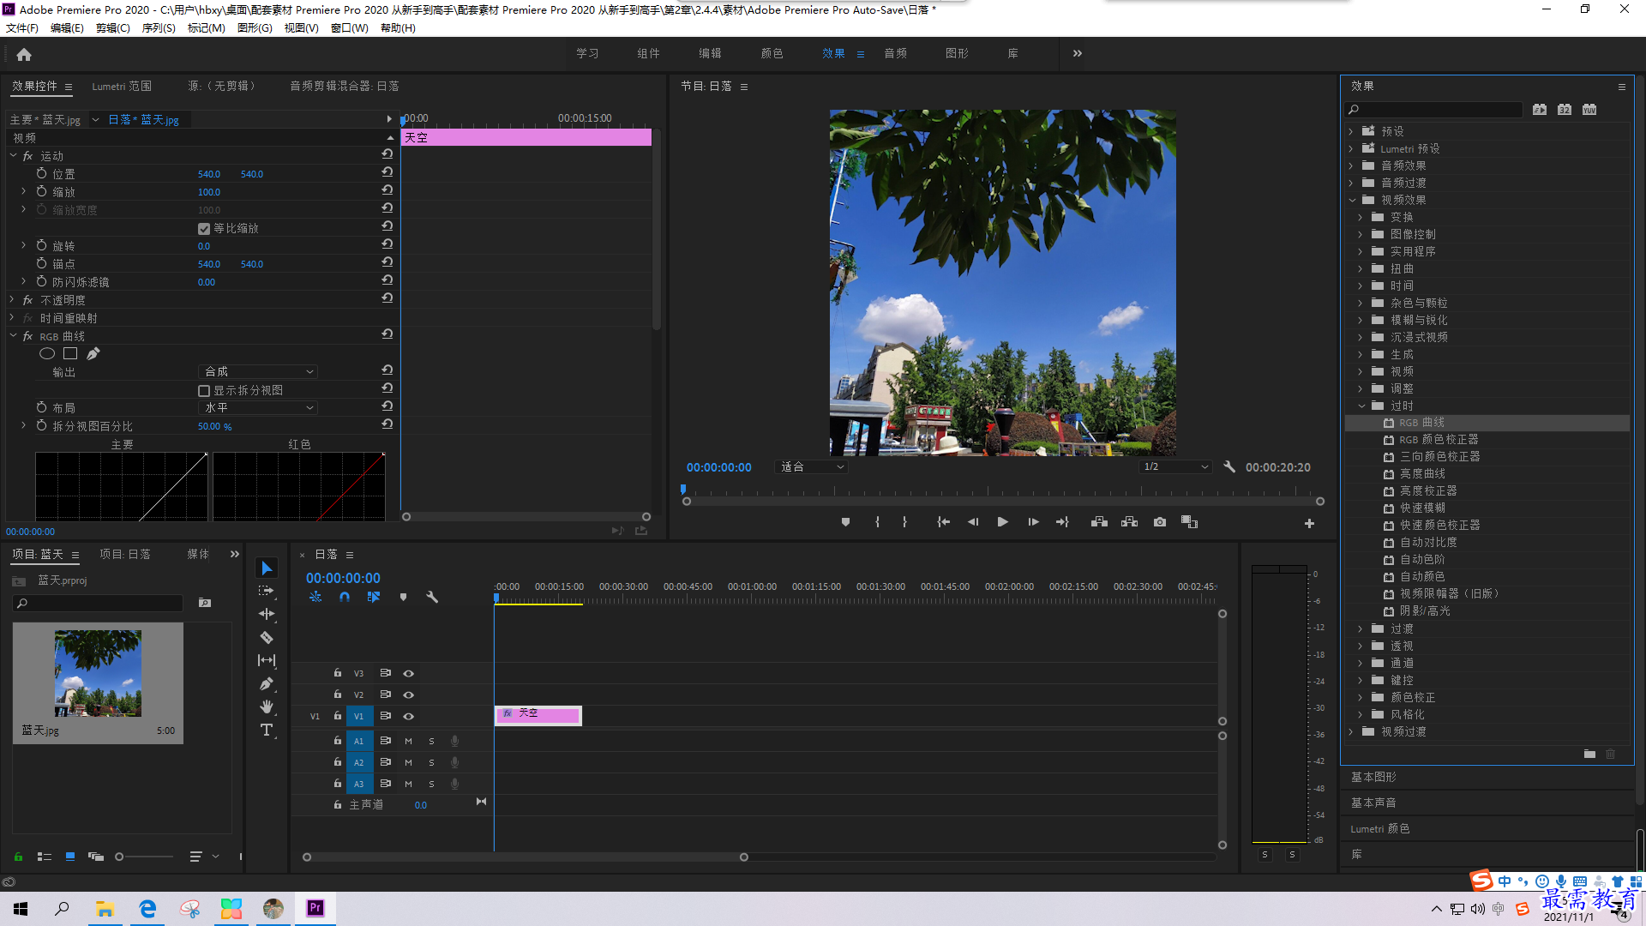The image size is (1646, 926).
Task: Open 输出 dropdown showing 合成
Action: tap(258, 372)
